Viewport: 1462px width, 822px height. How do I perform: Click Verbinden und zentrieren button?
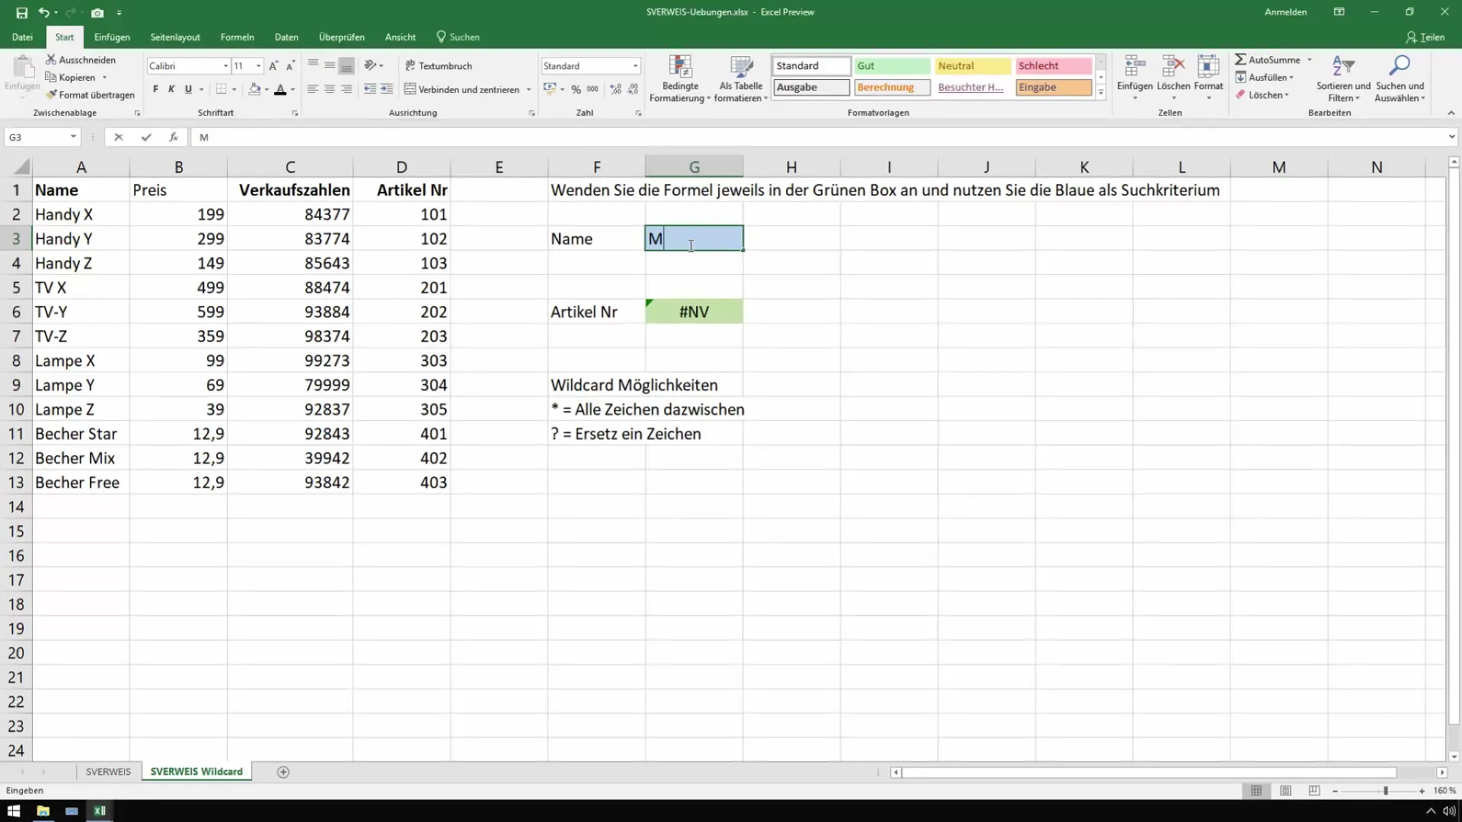[462, 89]
